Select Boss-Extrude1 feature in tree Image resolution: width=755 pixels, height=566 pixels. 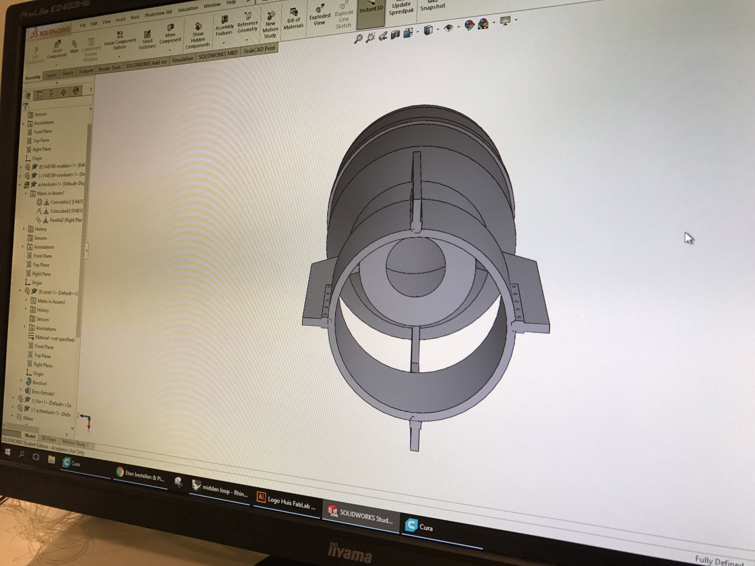tap(40, 392)
